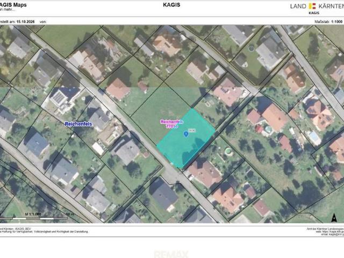
Task: Click the KAGIS Maps logo top left
Action: coord(13,5)
